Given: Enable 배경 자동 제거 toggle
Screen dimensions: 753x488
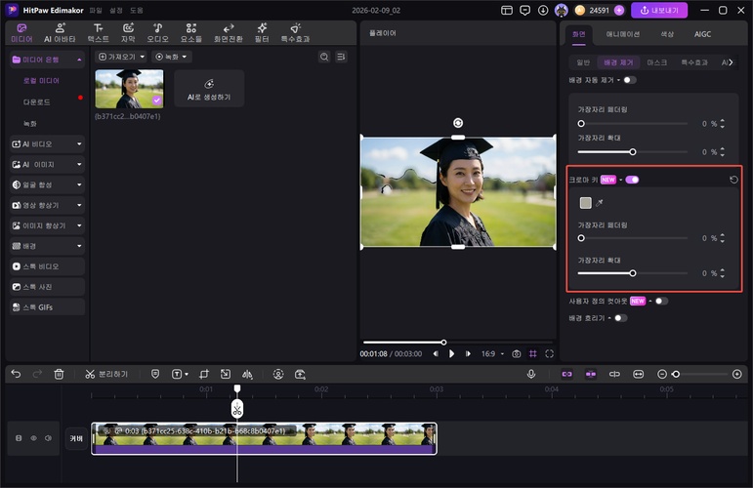Looking at the screenshot, I should point(629,80).
